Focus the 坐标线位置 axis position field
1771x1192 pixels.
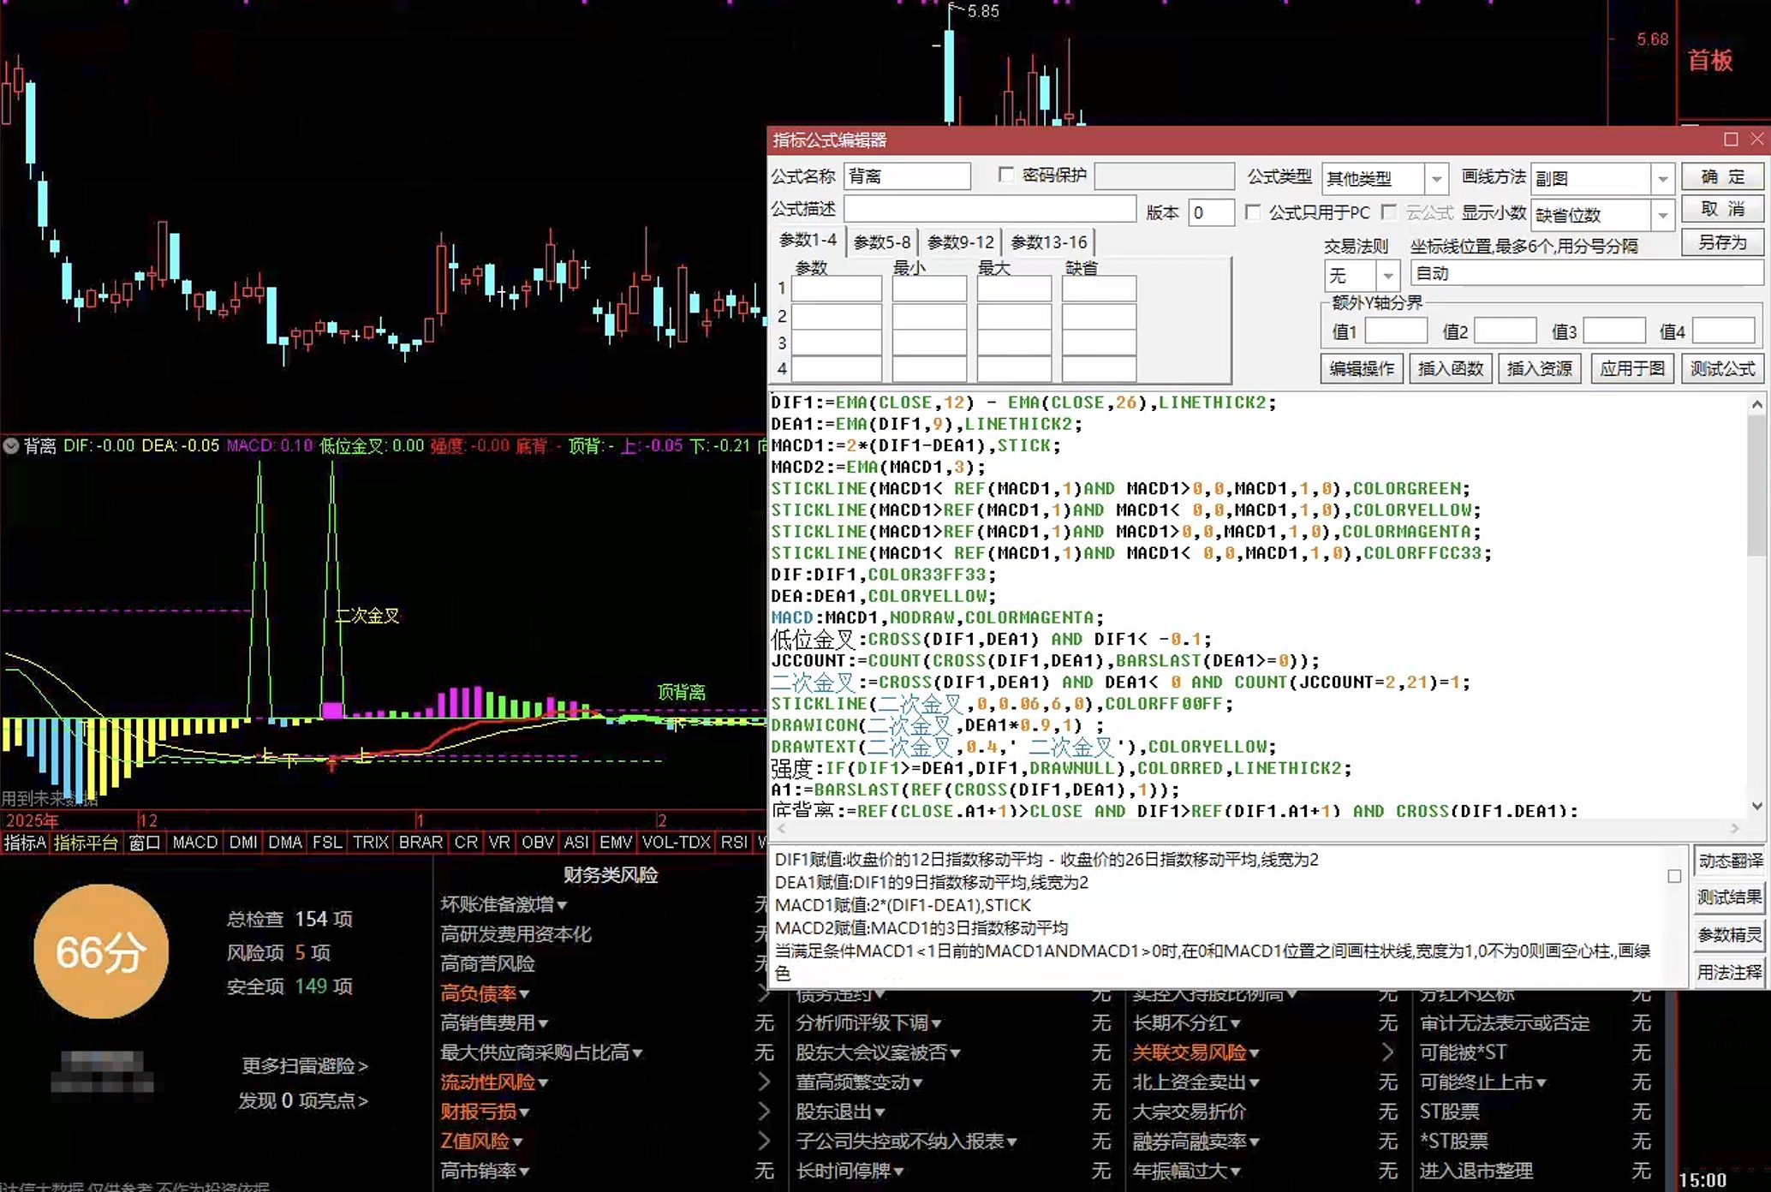pyautogui.click(x=1587, y=273)
